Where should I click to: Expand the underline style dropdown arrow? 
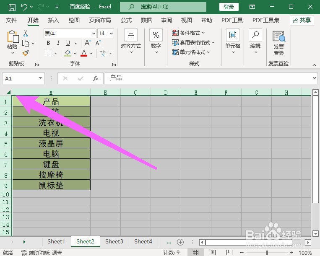76,43
